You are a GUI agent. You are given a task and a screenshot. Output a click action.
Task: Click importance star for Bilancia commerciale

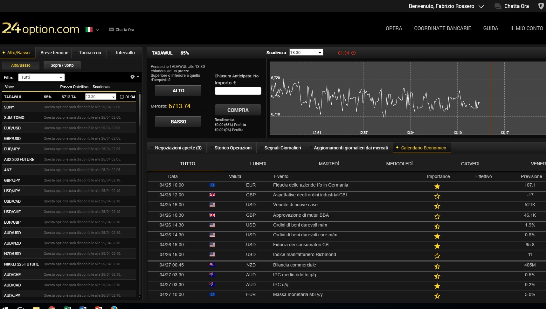437,266
